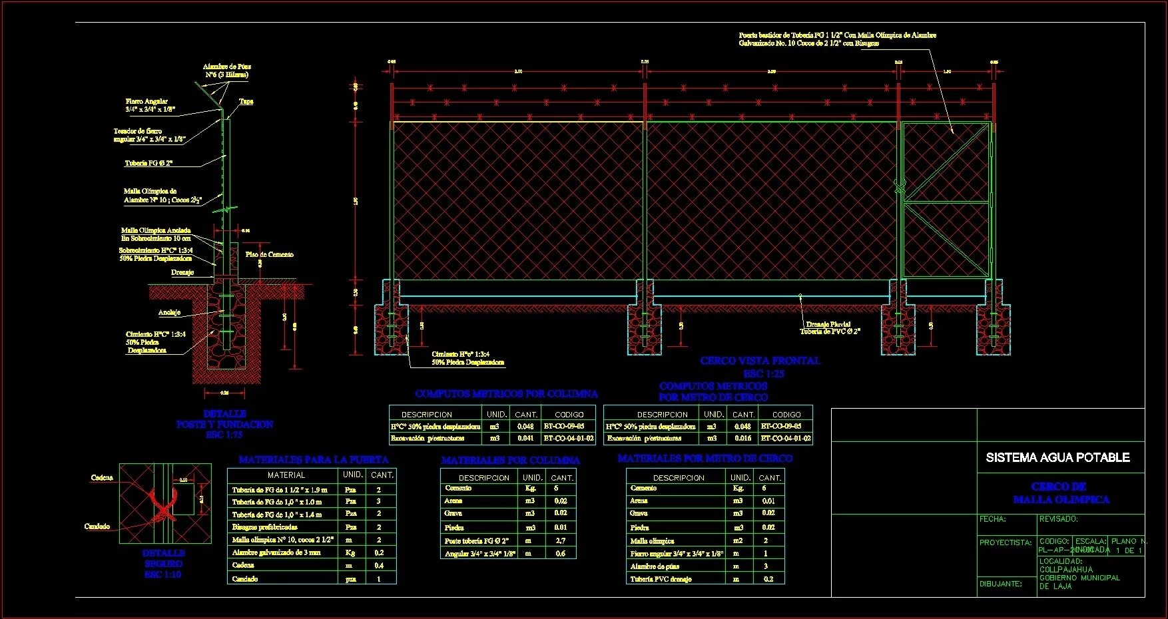Select the 'CODIGO' header in columna computos table
The width and height of the screenshot is (1168, 619).
click(569, 415)
